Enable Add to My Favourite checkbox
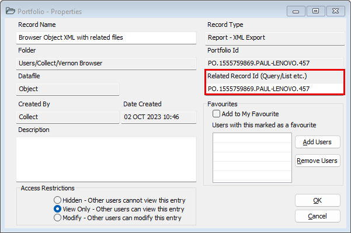 [x=216, y=114]
